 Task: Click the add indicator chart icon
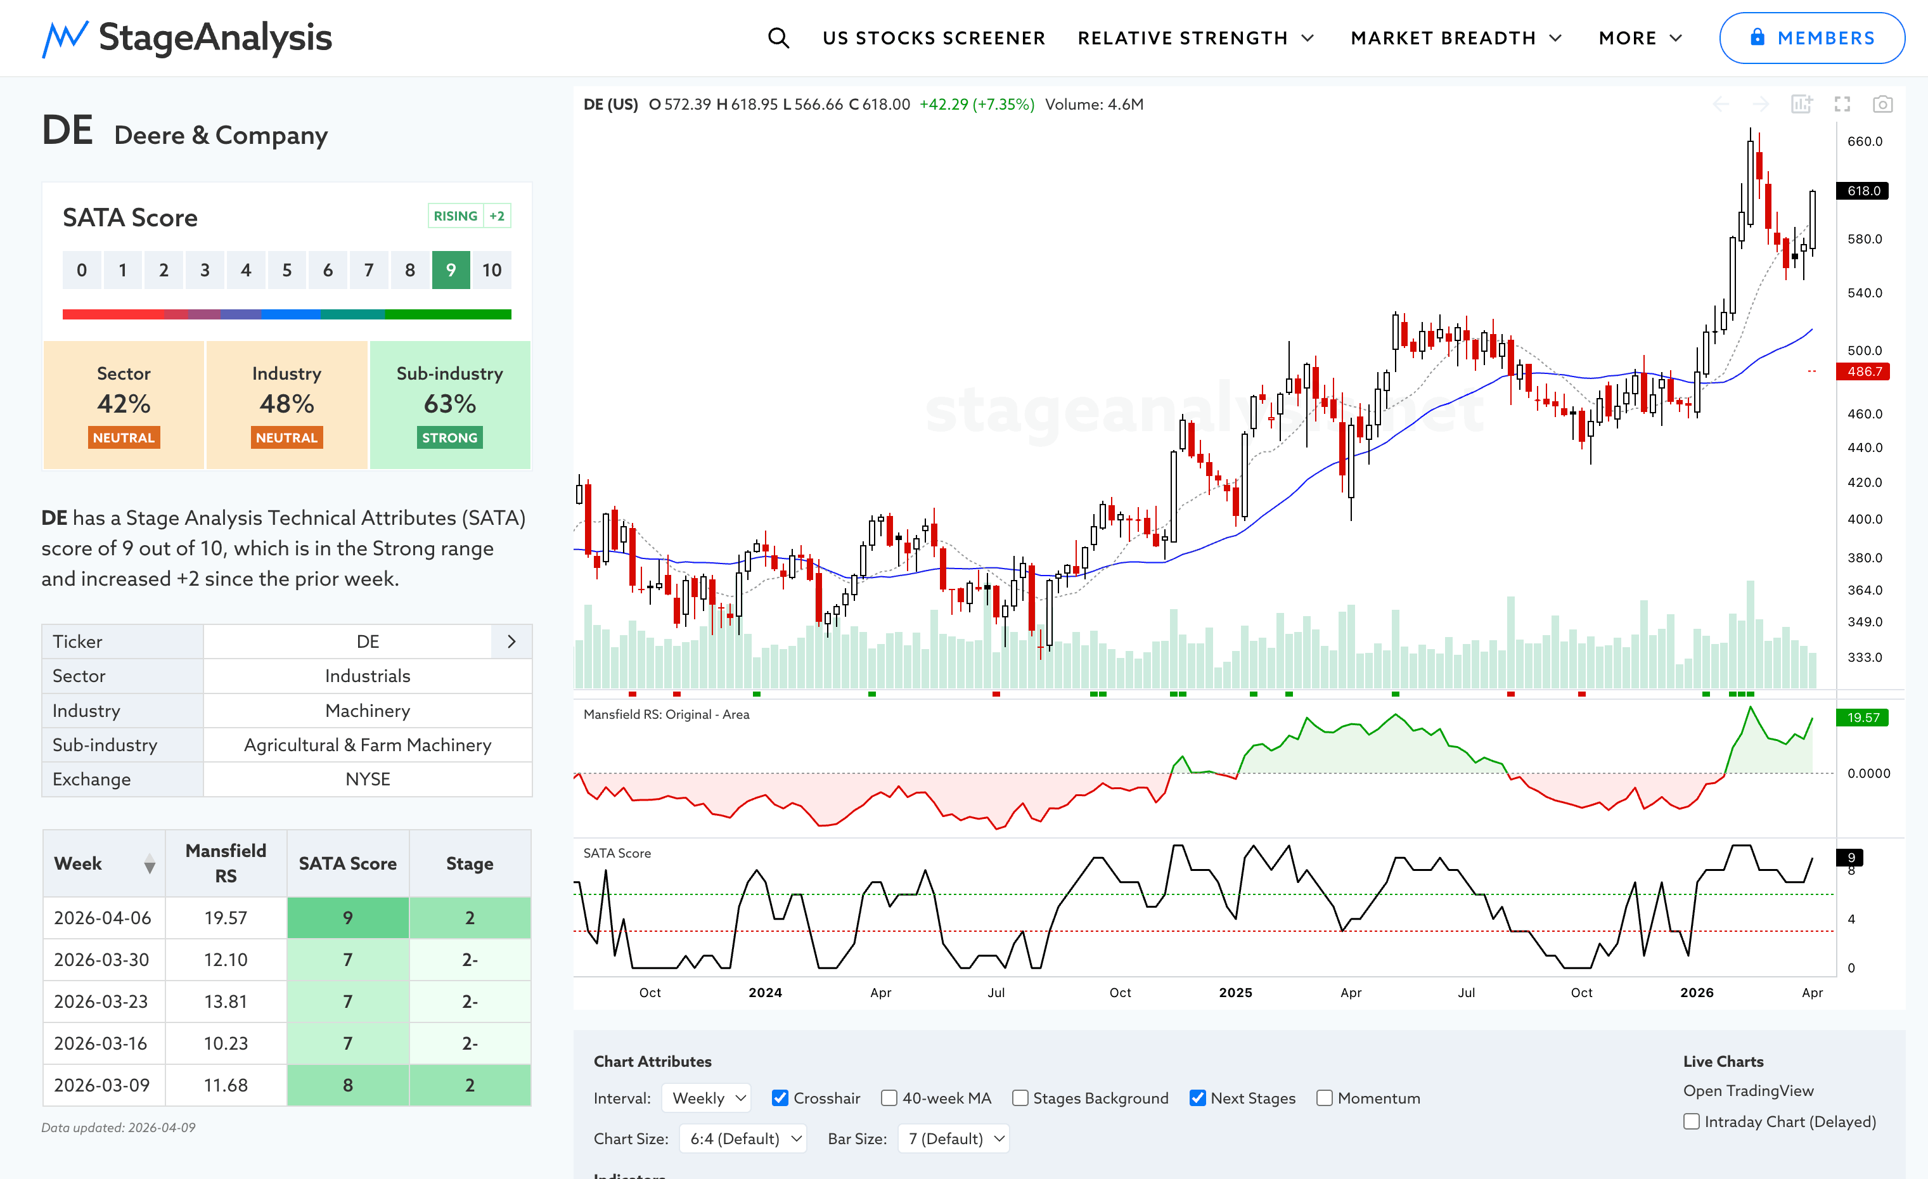click(1801, 104)
